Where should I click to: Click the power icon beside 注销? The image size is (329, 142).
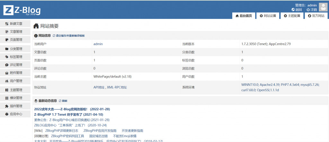[x=308, y=10]
